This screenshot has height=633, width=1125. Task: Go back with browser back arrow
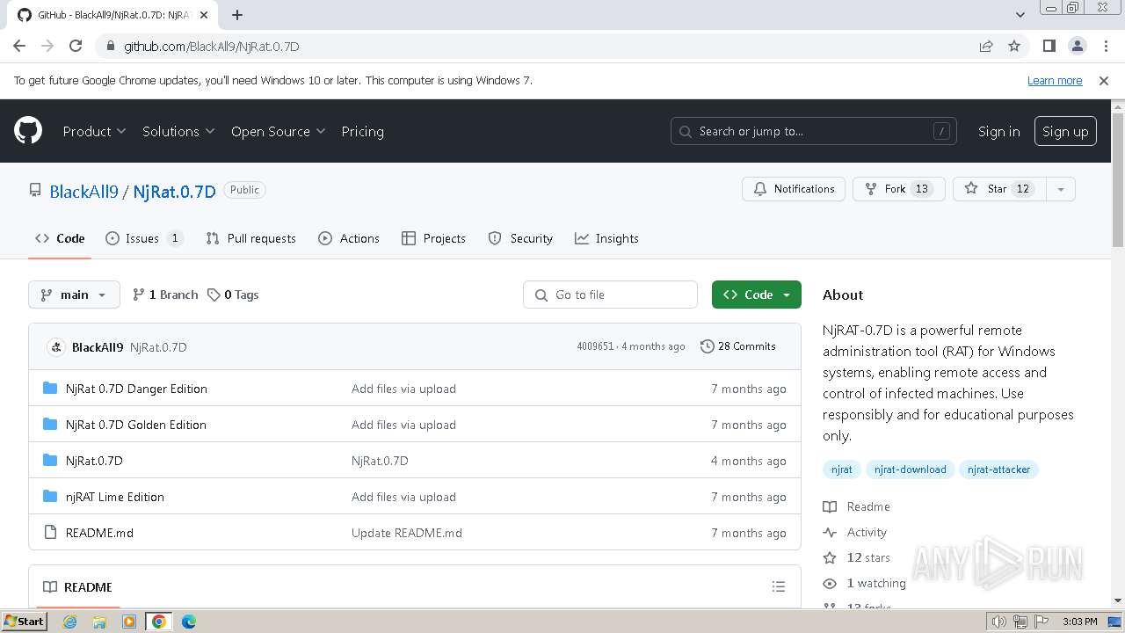click(19, 46)
